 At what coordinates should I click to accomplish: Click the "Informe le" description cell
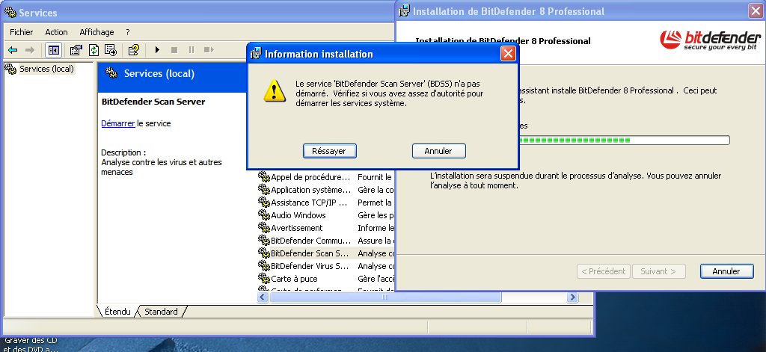(376, 227)
